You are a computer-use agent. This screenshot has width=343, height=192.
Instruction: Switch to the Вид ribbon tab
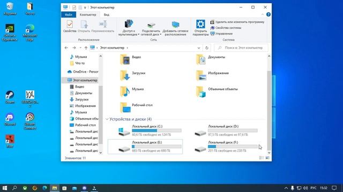[107, 14]
